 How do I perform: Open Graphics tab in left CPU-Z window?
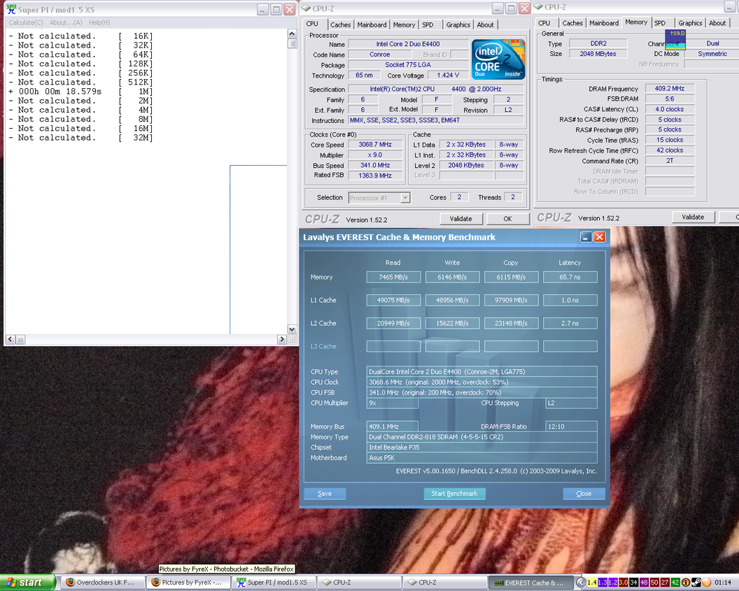pos(458,25)
